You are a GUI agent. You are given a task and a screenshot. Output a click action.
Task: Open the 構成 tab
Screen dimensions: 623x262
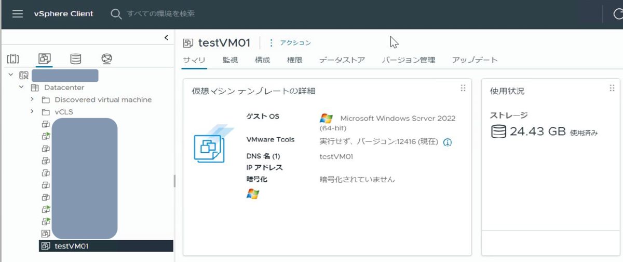tap(263, 60)
